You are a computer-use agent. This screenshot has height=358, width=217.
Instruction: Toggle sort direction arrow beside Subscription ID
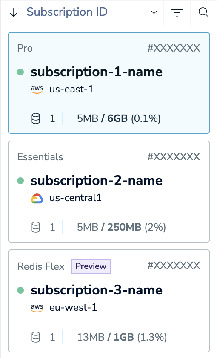point(14,13)
